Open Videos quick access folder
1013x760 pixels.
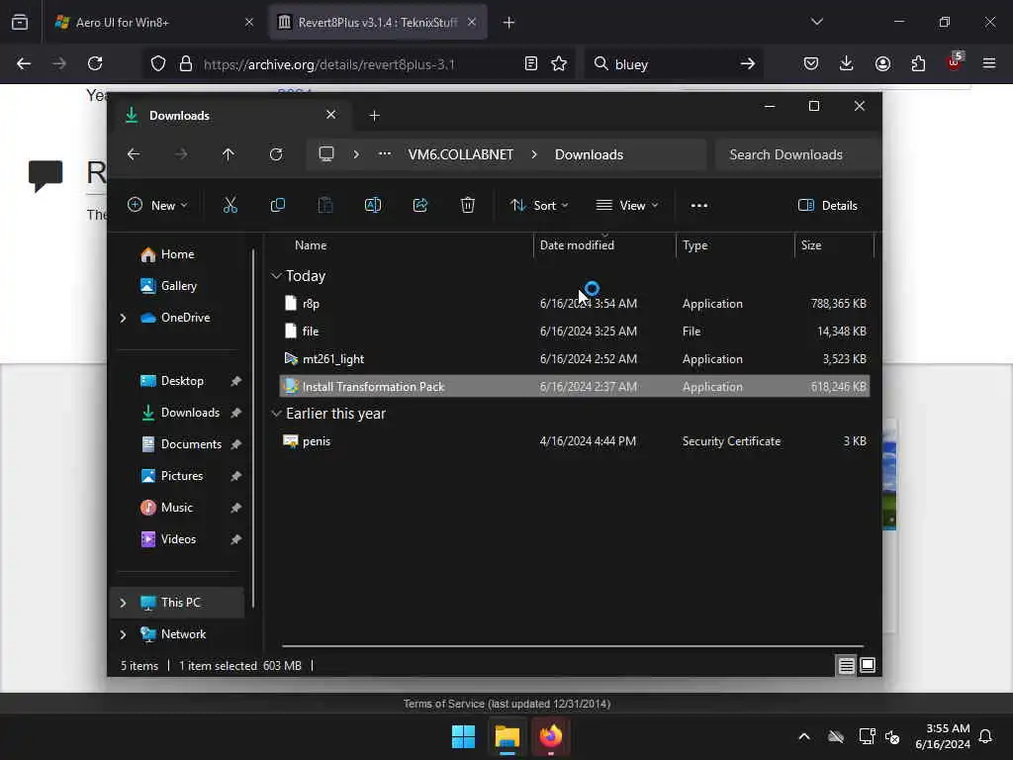point(168,539)
